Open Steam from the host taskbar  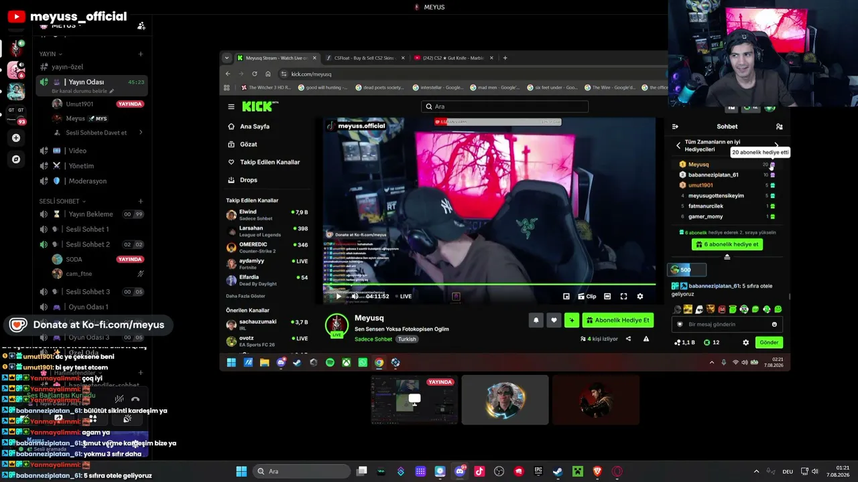click(x=557, y=471)
